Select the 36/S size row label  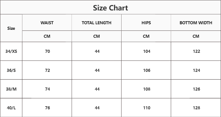(11, 70)
